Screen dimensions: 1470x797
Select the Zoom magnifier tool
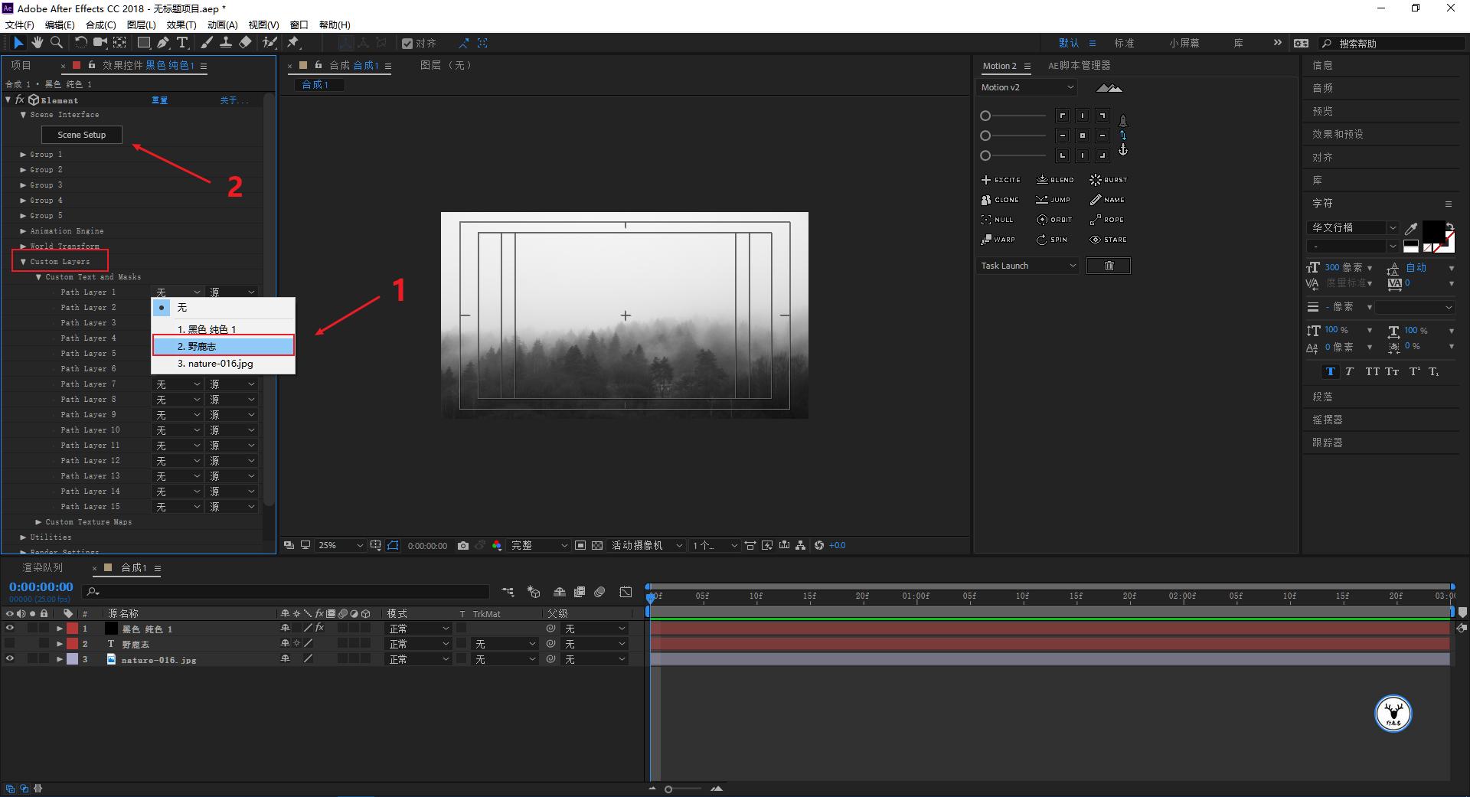point(56,43)
